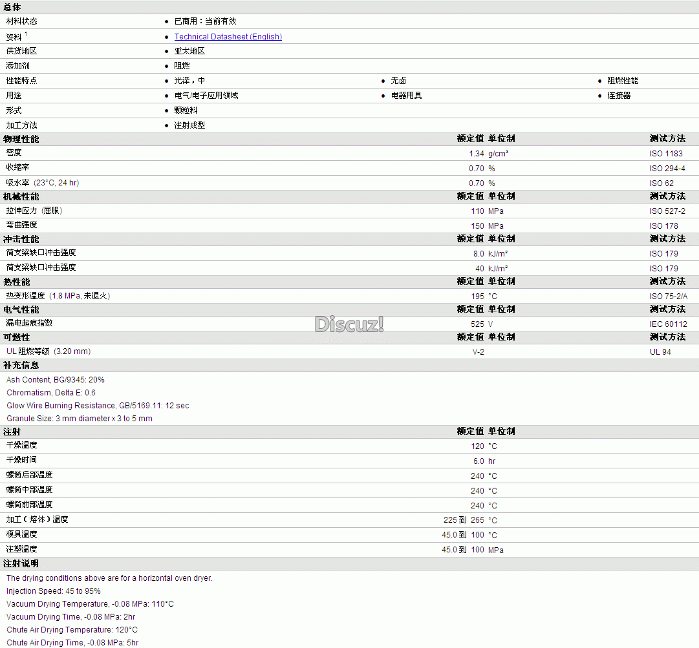Select the 150 MPa flexural strength value
699x648 pixels.
coord(488,225)
